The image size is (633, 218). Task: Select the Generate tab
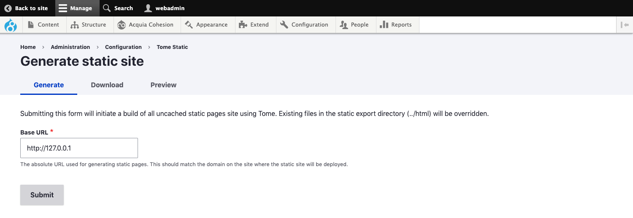coord(49,85)
